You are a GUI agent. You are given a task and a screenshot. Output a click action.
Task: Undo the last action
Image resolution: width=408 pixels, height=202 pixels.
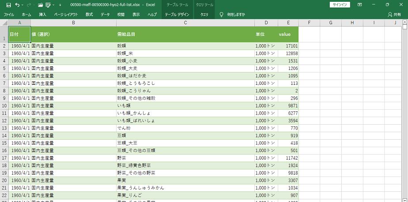17,5
